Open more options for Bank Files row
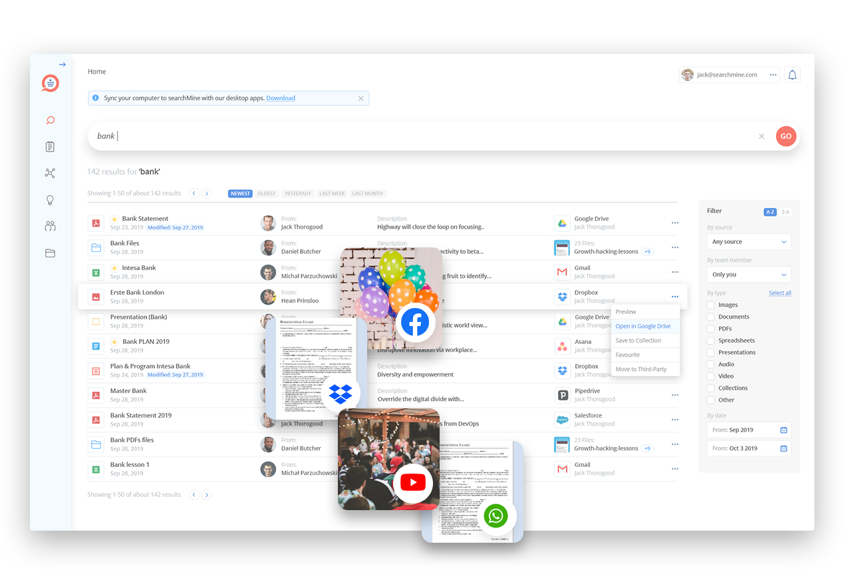 (x=675, y=247)
